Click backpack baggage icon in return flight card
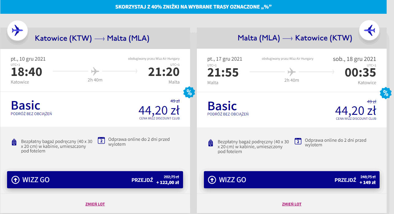Image resolution: width=394 pixels, height=214 pixels. 211,142
